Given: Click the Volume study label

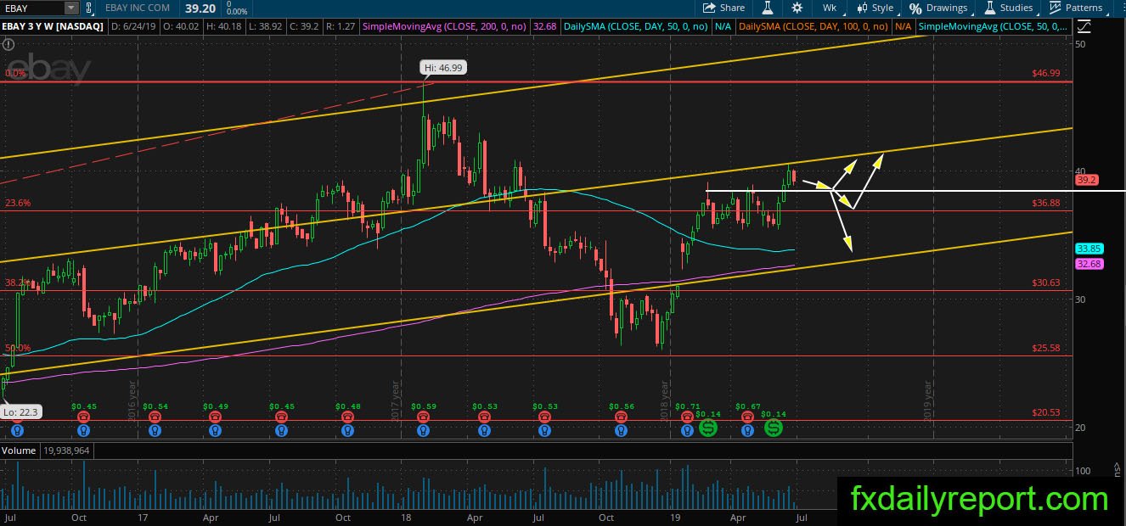Looking at the screenshot, I should click(19, 450).
